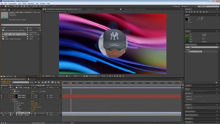
Task: Click the Mask 1 yellow color swatch
Action: pos(15,91)
